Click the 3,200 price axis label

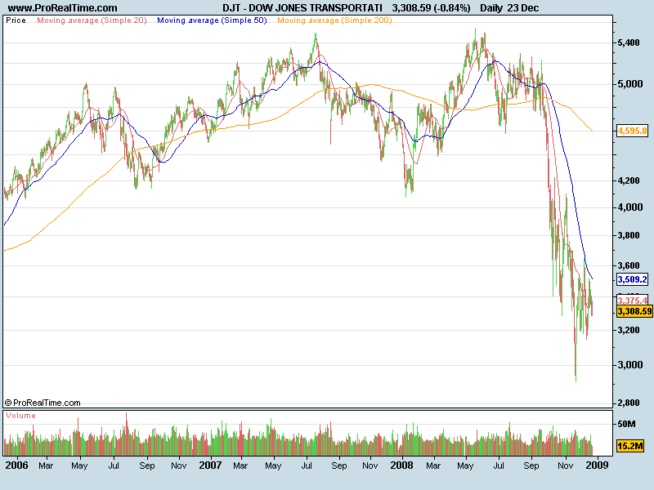[x=629, y=330]
